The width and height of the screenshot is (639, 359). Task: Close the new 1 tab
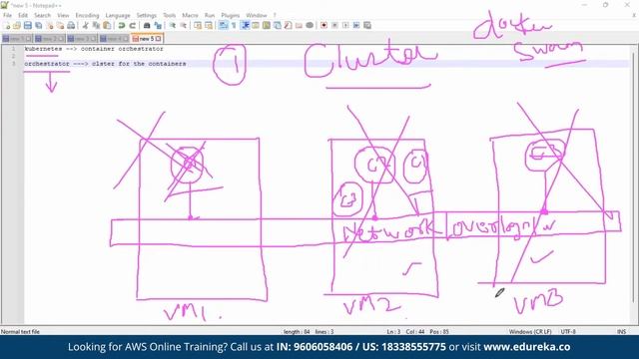pos(29,39)
